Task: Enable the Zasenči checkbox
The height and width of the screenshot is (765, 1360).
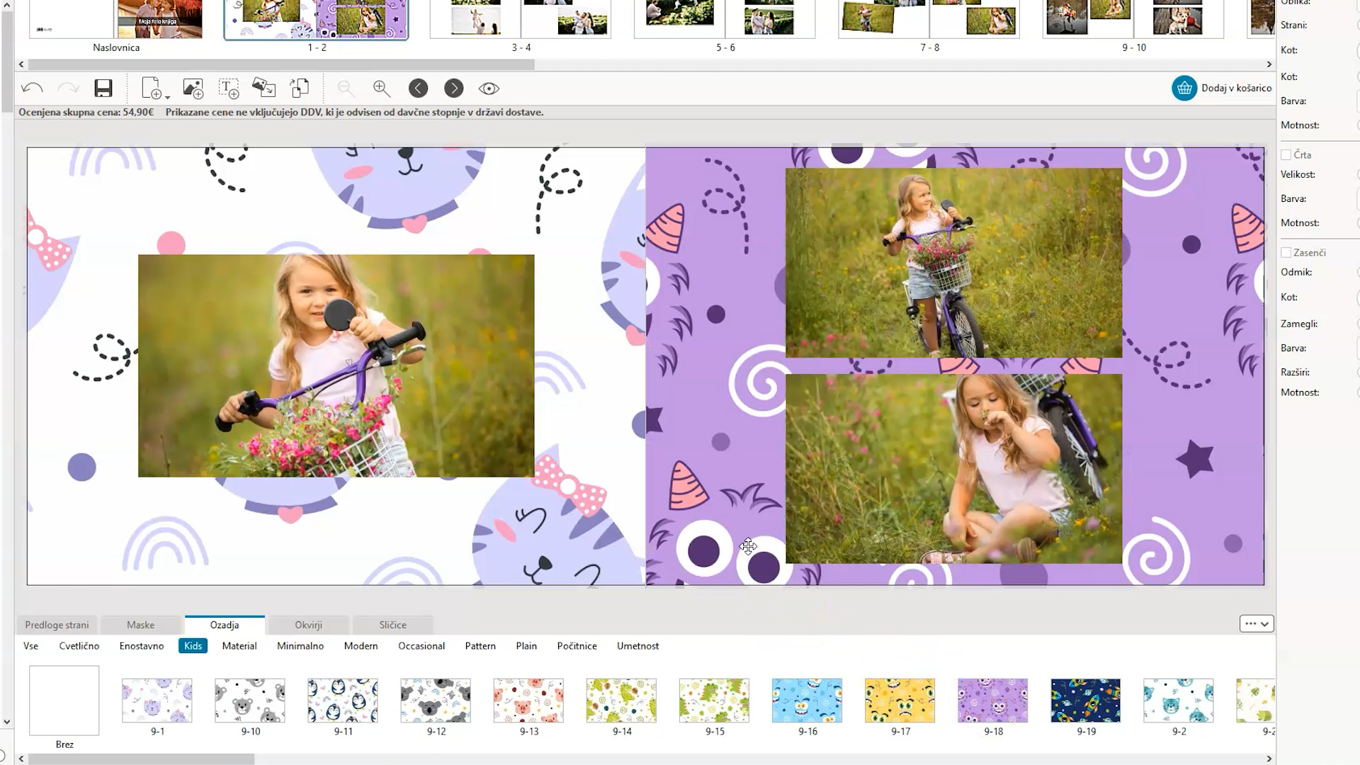Action: click(1286, 252)
